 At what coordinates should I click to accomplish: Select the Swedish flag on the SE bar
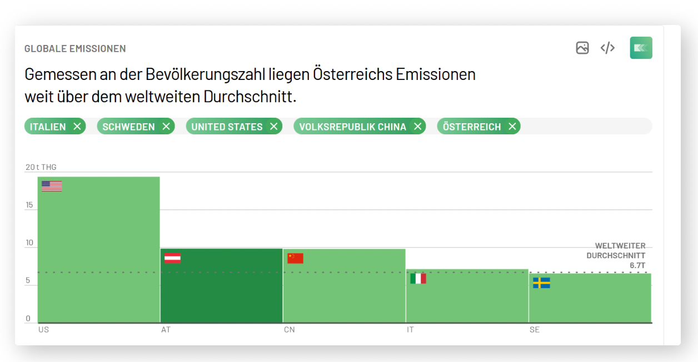(540, 283)
